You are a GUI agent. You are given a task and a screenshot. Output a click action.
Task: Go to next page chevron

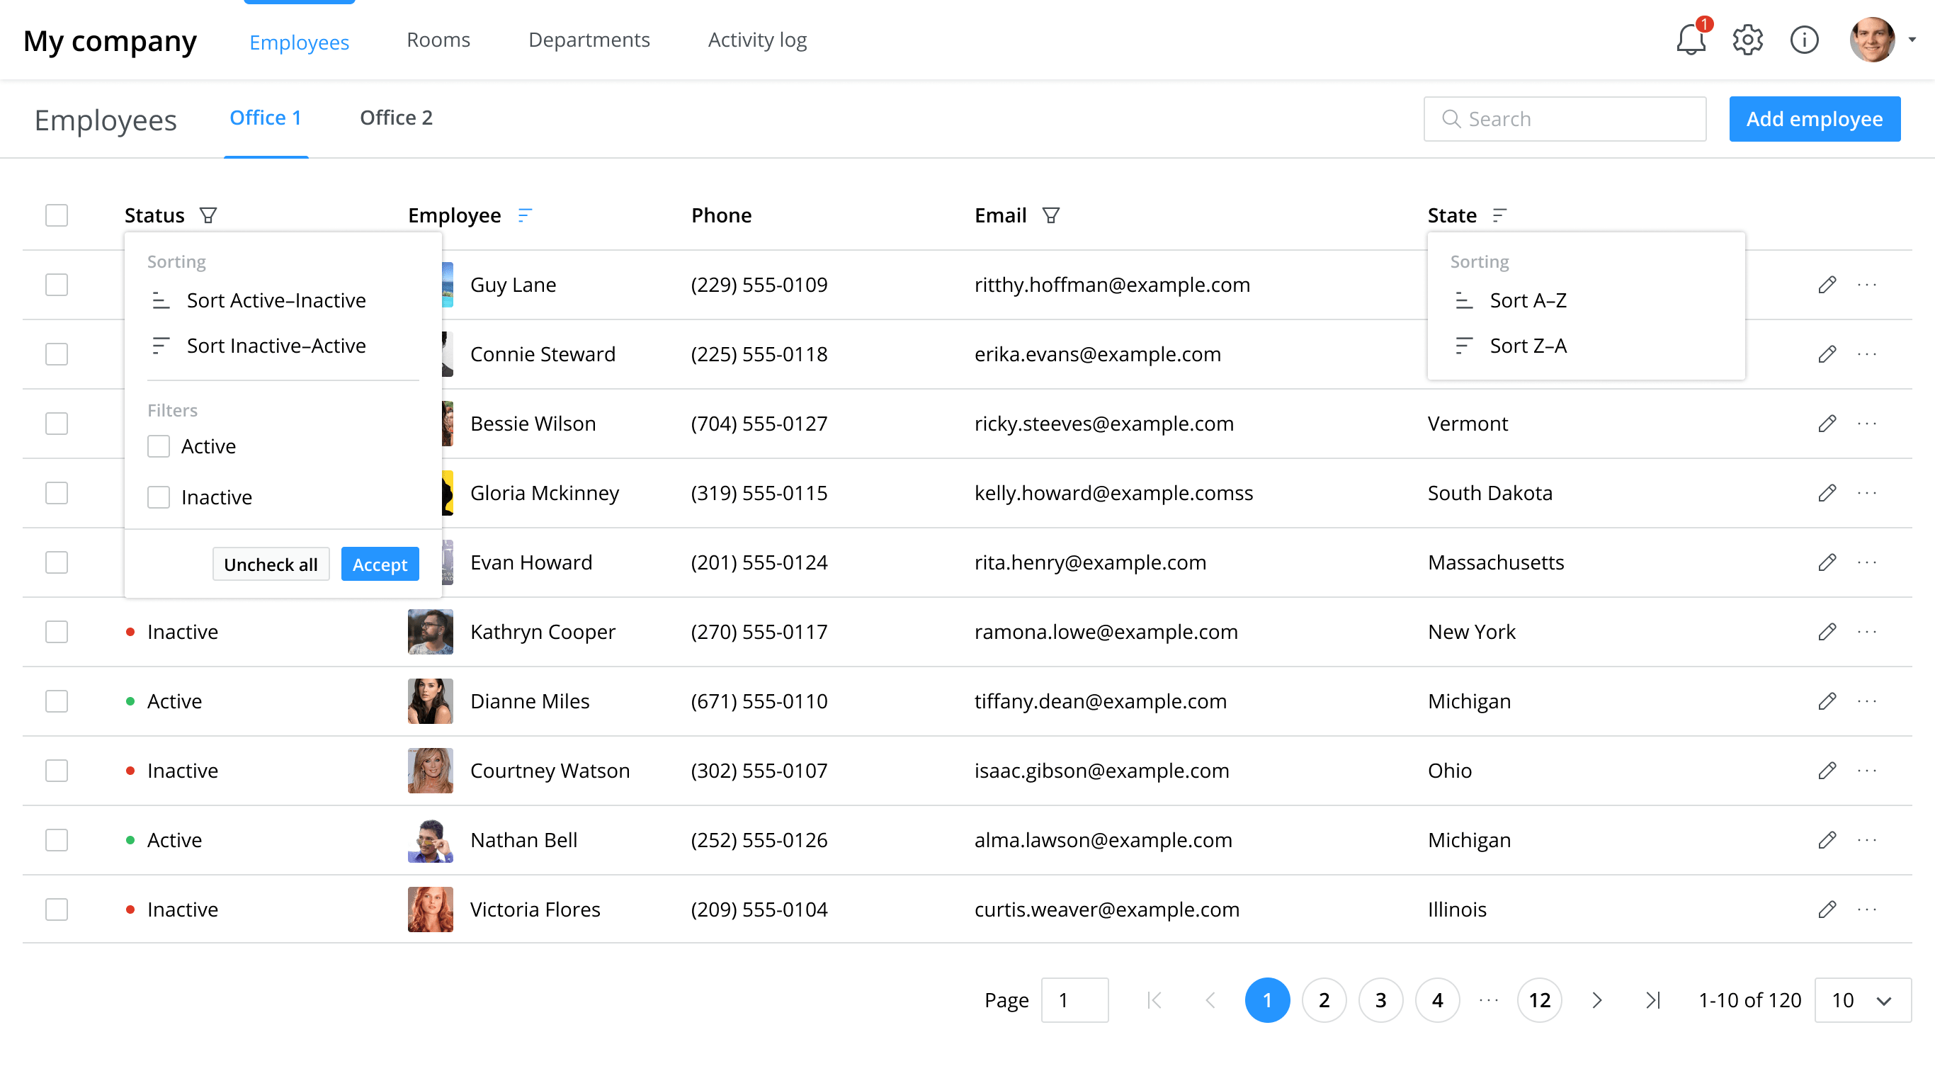pos(1597,1000)
